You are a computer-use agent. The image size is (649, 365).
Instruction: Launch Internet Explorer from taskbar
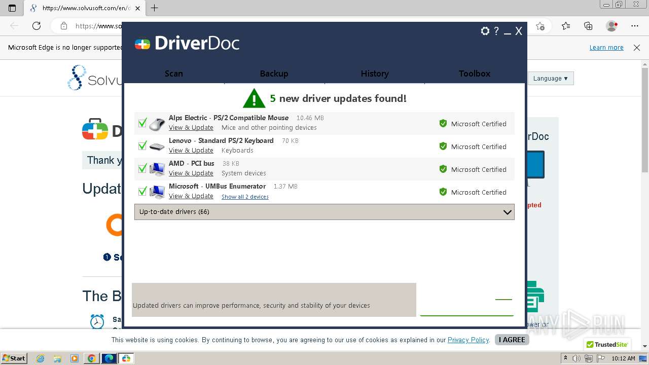[x=41, y=358]
